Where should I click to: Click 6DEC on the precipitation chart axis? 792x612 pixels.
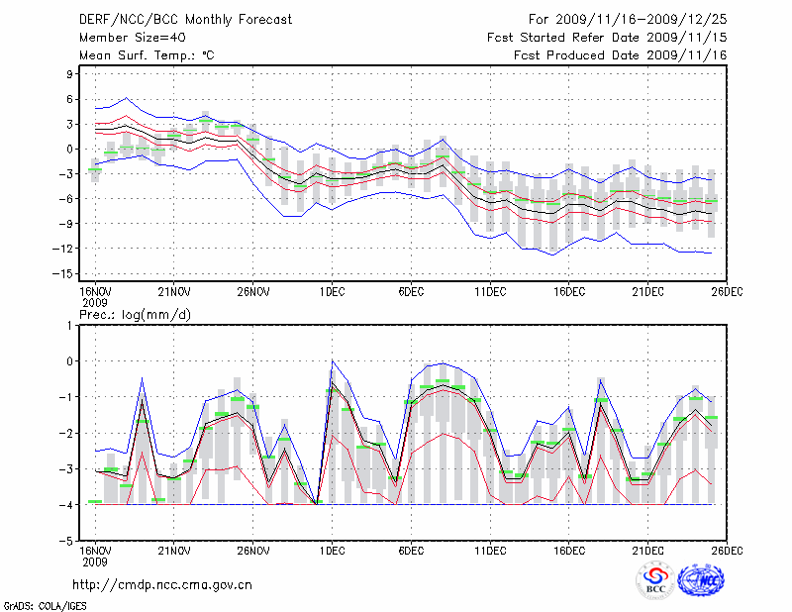click(x=411, y=550)
